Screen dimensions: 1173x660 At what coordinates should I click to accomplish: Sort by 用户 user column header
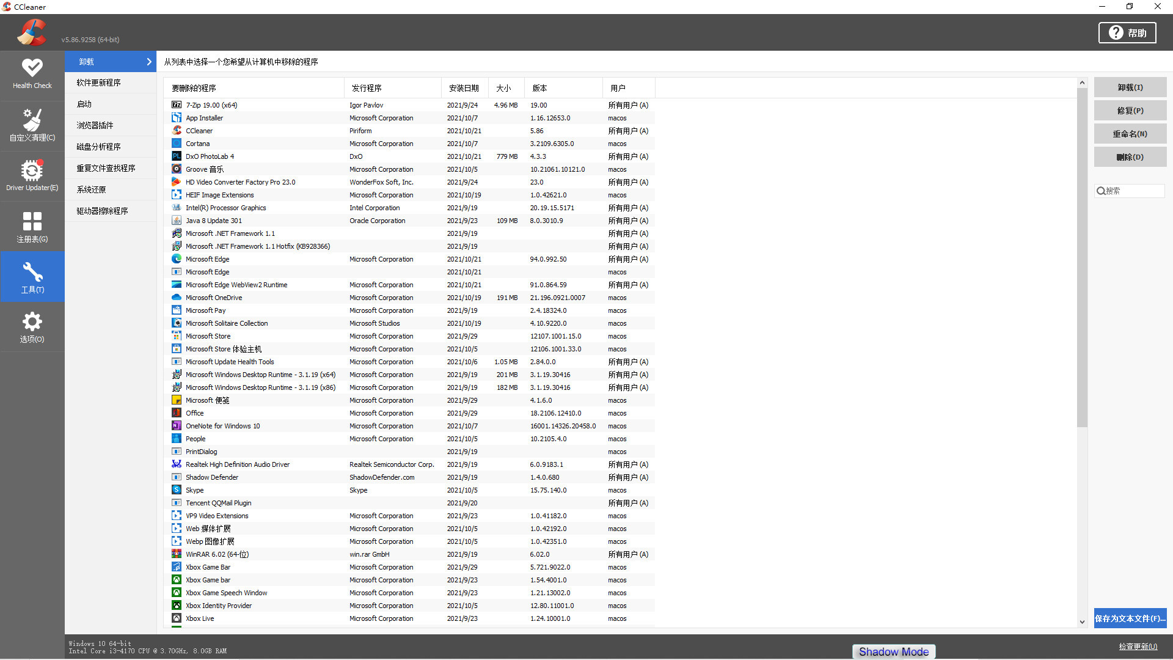[629, 88]
